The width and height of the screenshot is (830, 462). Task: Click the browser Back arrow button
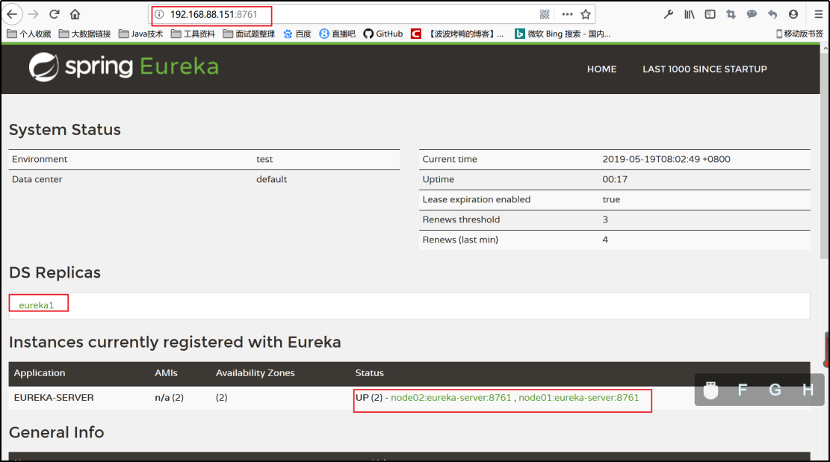point(12,14)
